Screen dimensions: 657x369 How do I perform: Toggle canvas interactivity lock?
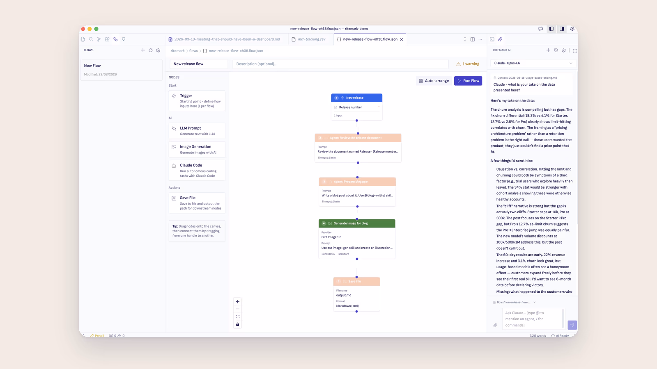click(x=237, y=324)
